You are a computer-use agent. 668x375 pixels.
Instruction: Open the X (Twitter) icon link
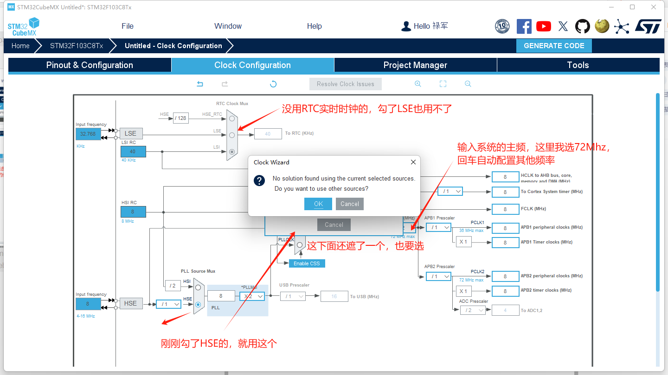[x=563, y=26]
